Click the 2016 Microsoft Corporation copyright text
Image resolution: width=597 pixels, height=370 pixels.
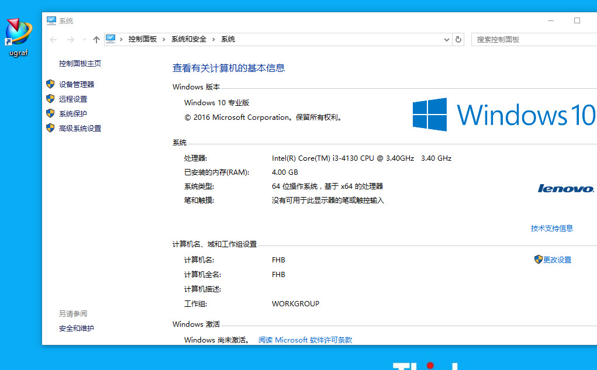click(264, 117)
